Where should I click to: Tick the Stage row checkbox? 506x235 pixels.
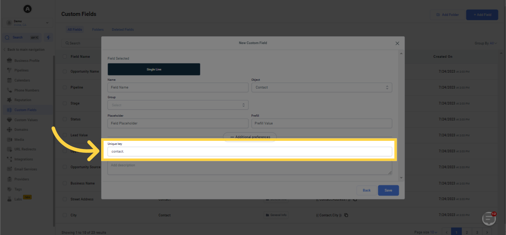pos(65,103)
